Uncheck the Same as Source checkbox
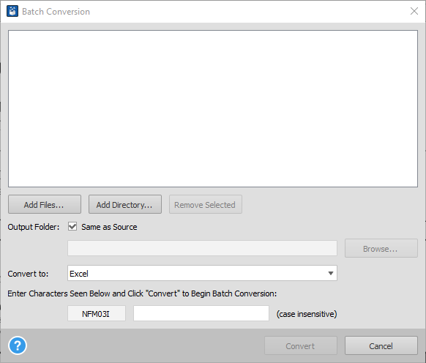The image size is (426, 363). point(72,226)
